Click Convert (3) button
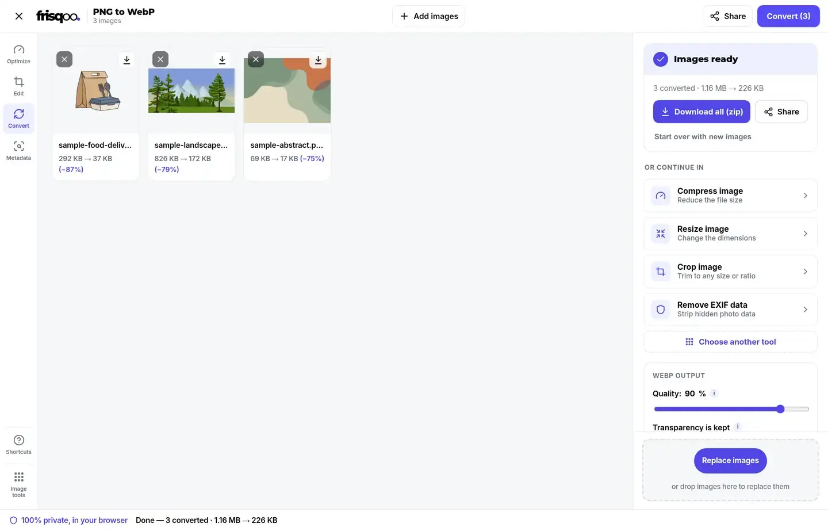This screenshot has width=828, height=531. click(x=788, y=16)
